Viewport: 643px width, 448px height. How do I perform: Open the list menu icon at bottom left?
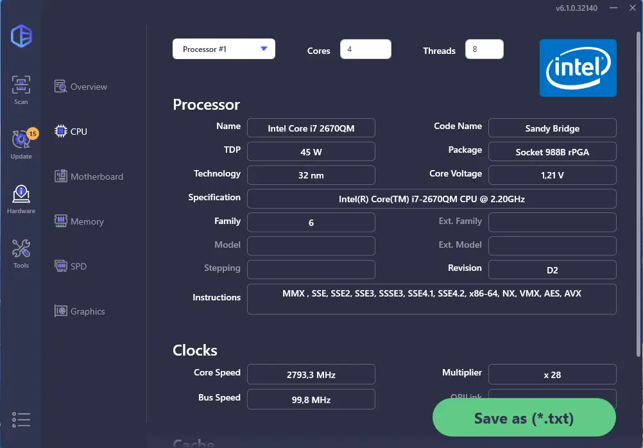[21, 420]
